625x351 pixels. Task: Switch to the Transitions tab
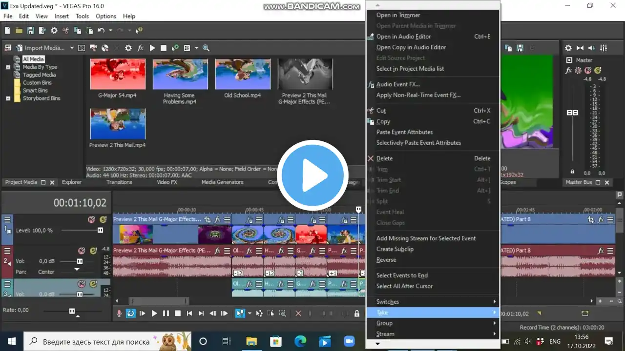pyautogui.click(x=119, y=182)
